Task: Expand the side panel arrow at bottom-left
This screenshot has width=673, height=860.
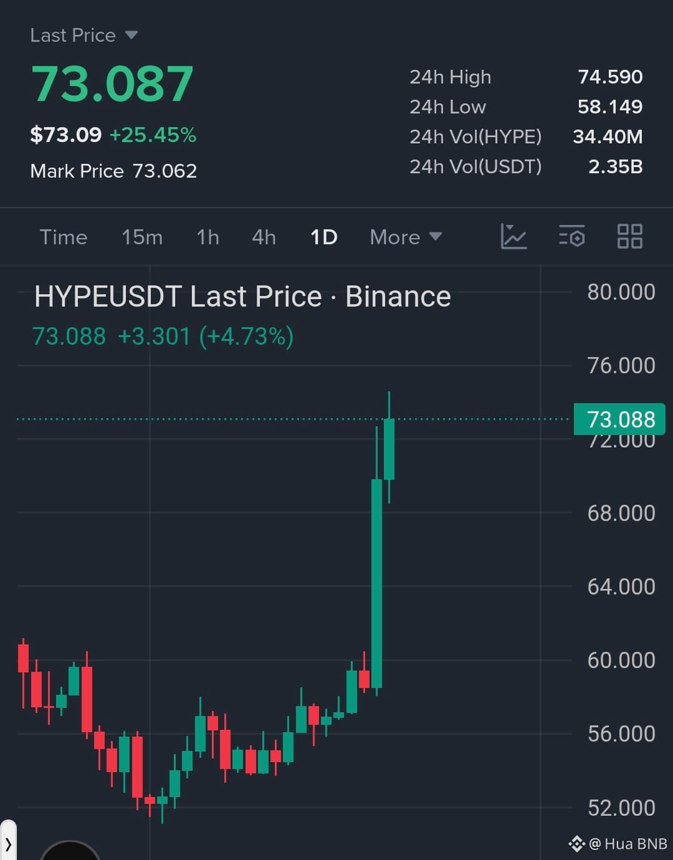Action: [8, 844]
